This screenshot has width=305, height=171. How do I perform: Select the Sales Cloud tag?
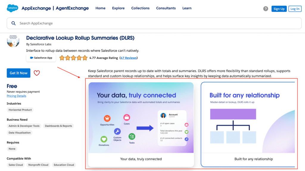tap(15, 165)
